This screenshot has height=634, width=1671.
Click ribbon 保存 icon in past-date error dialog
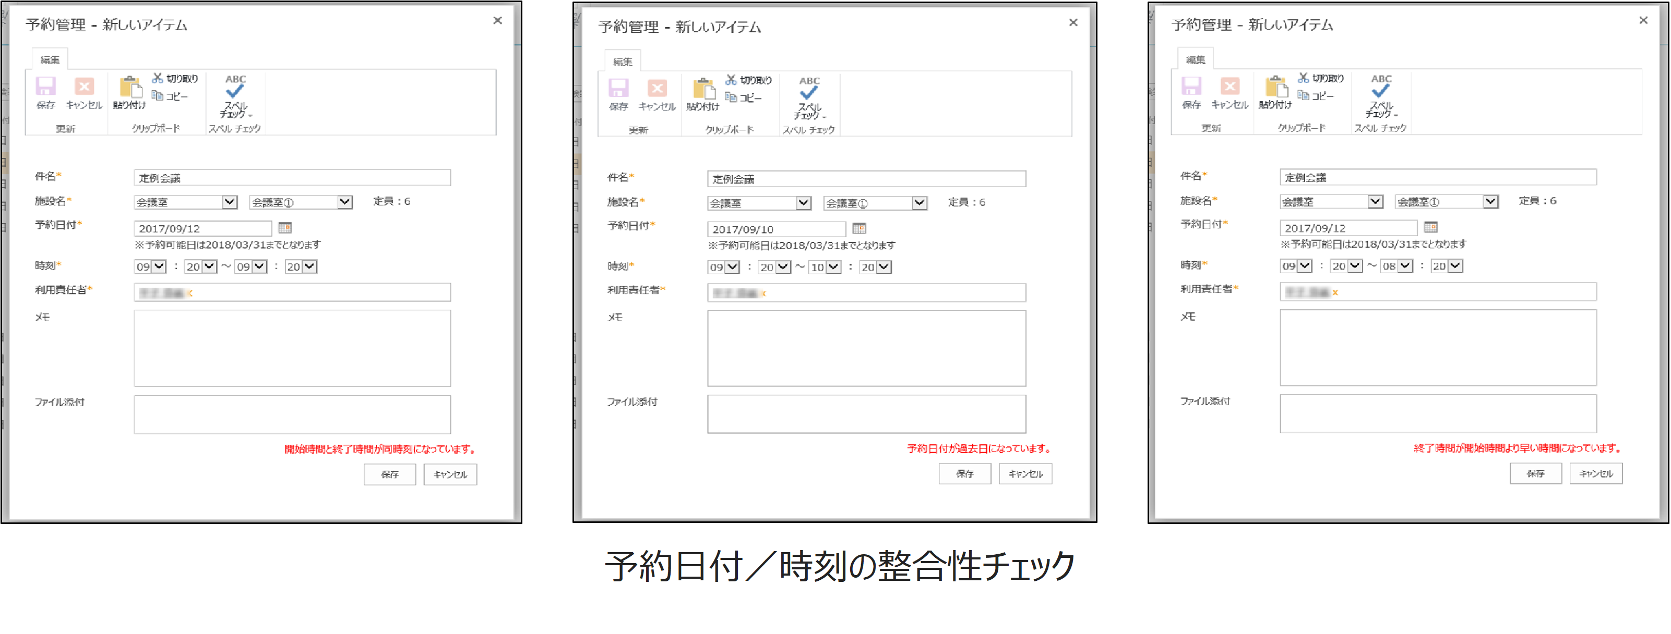point(618,95)
